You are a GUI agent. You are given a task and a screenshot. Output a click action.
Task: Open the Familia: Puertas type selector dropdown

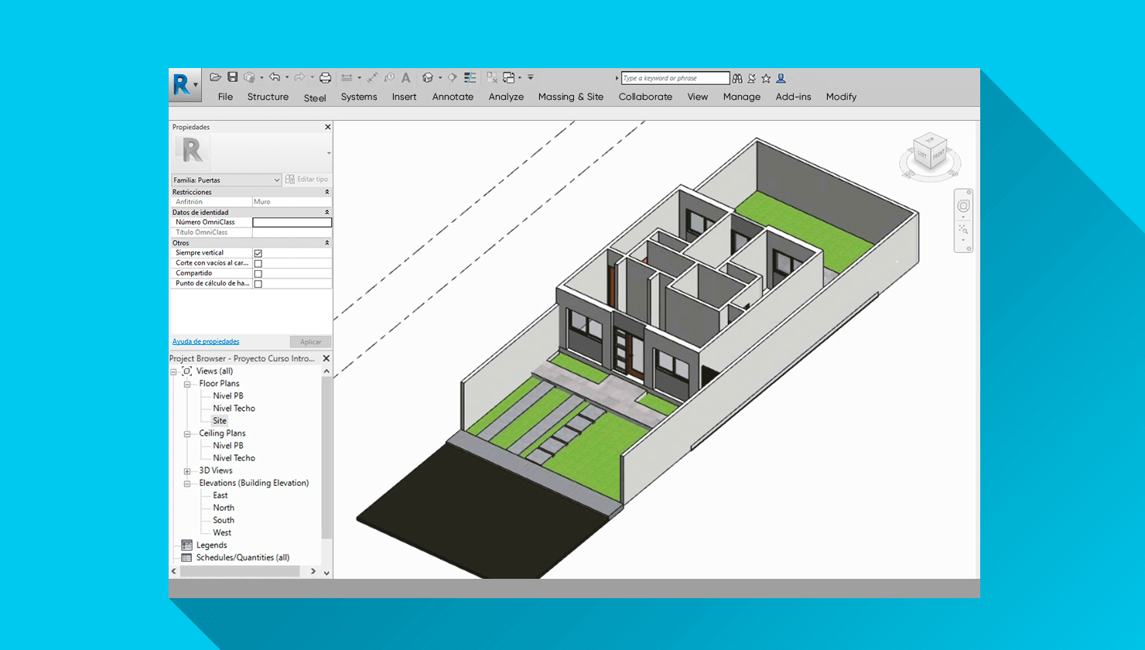(x=275, y=179)
